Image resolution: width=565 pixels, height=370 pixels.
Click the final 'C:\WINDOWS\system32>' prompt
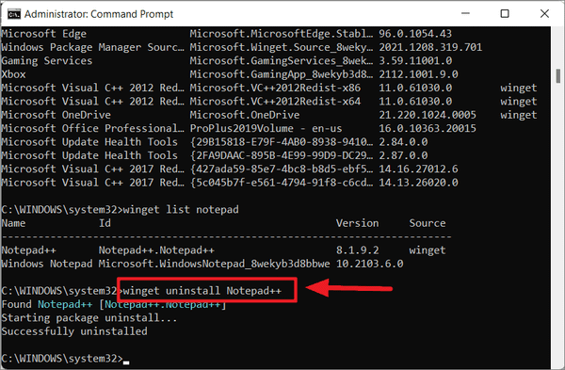point(62,359)
